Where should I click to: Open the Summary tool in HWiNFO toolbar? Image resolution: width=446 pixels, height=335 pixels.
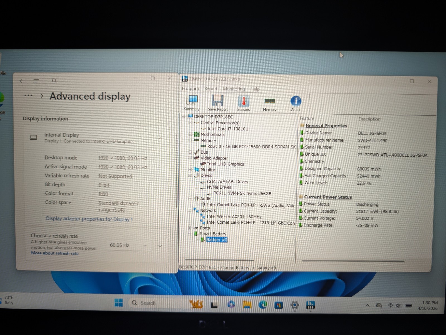(x=192, y=103)
